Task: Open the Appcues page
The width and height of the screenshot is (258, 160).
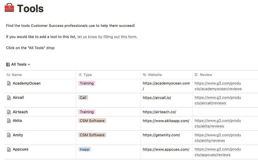Action: pyautogui.click(x=21, y=149)
